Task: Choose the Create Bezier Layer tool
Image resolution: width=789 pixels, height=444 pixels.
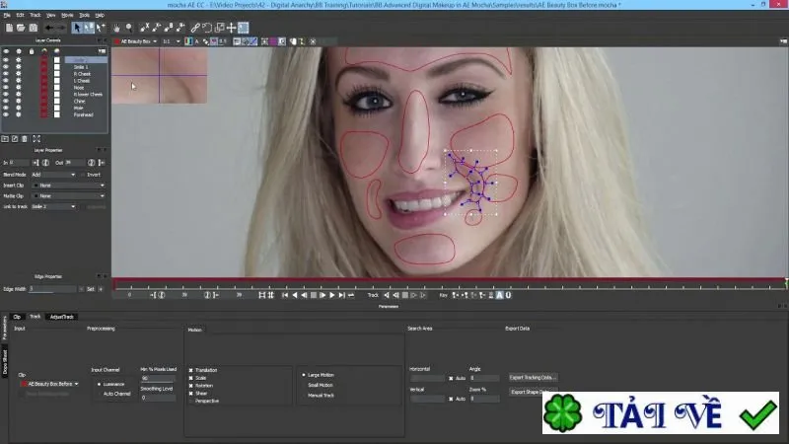Action: pos(169,28)
